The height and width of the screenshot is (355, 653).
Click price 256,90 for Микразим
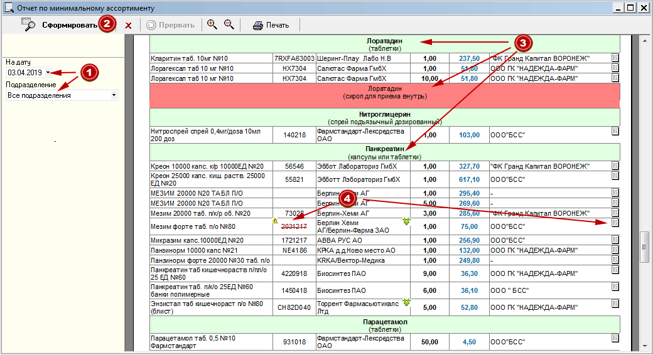tap(470, 241)
